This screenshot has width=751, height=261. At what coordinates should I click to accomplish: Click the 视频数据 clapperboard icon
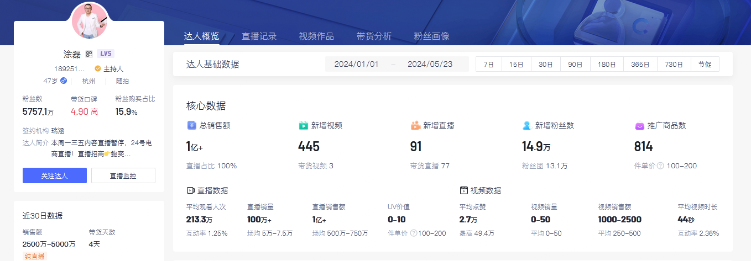[463, 190]
